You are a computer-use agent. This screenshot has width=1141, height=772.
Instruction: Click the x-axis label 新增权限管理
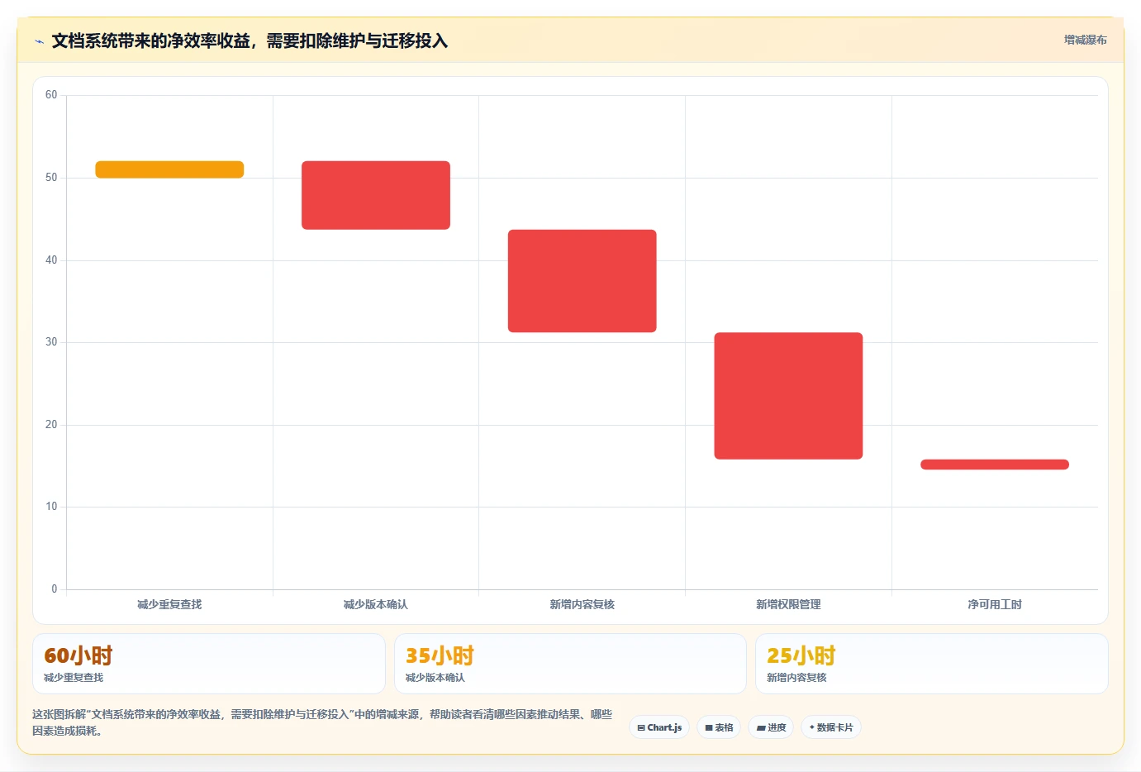(788, 604)
